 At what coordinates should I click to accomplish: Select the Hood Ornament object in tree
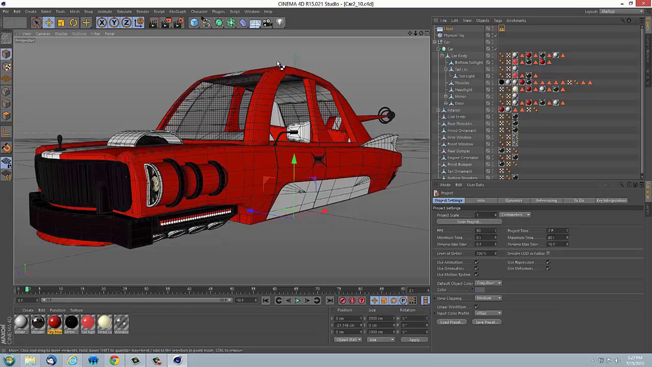(x=462, y=130)
